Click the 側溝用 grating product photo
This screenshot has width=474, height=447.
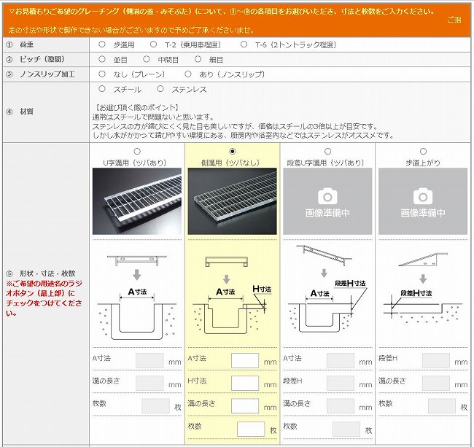coord(232,201)
